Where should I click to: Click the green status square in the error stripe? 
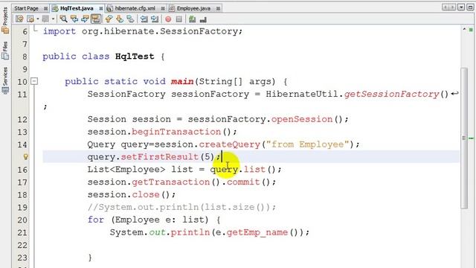pos(471,30)
